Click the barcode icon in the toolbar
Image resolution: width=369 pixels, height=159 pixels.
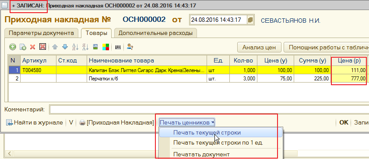click(x=118, y=47)
